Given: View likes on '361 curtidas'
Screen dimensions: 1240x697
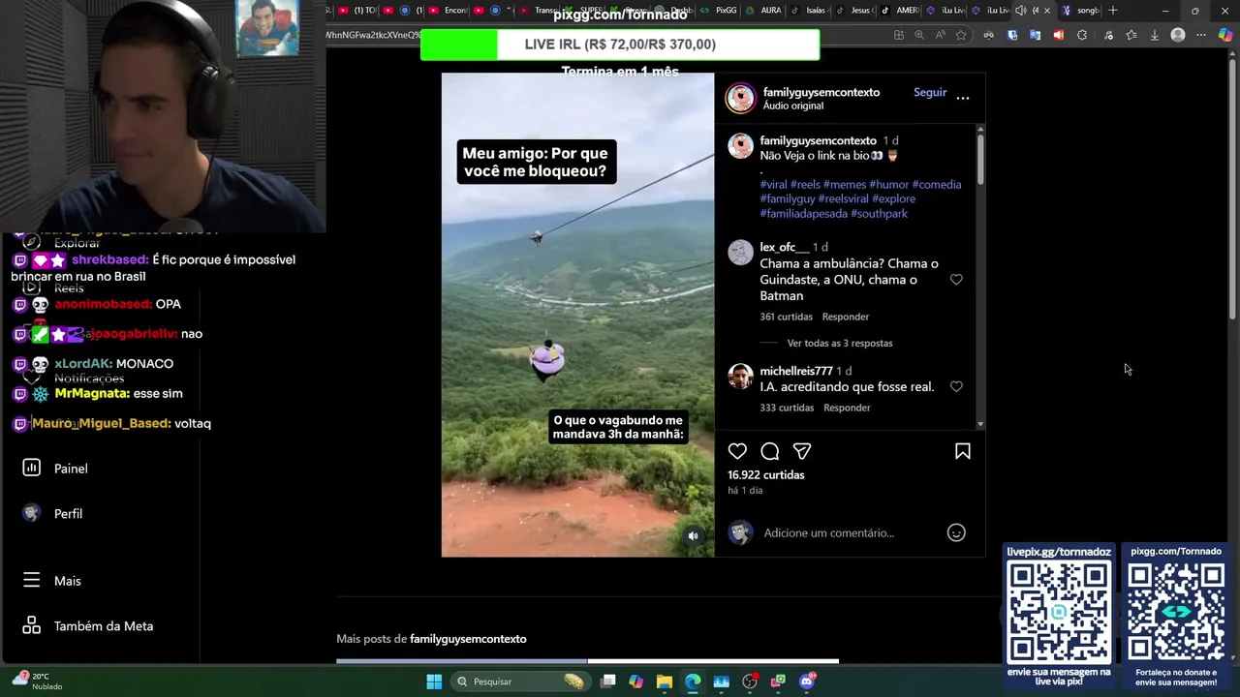Looking at the screenshot, I should pyautogui.click(x=787, y=317).
